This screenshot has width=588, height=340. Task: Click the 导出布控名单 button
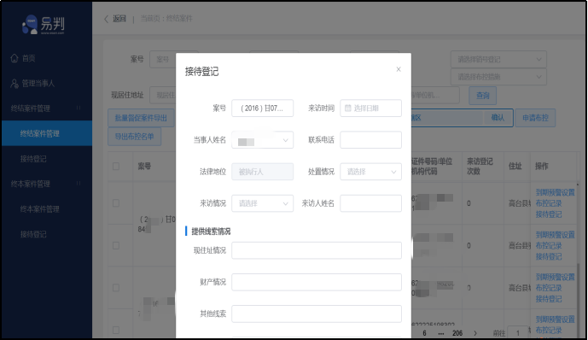[134, 136]
